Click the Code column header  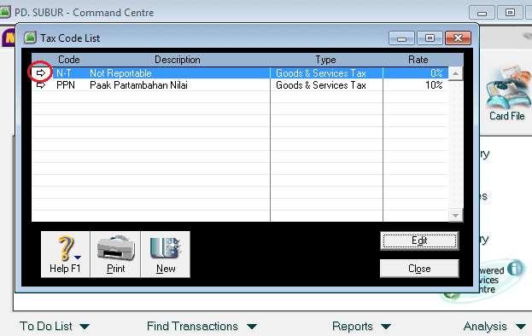(x=69, y=60)
